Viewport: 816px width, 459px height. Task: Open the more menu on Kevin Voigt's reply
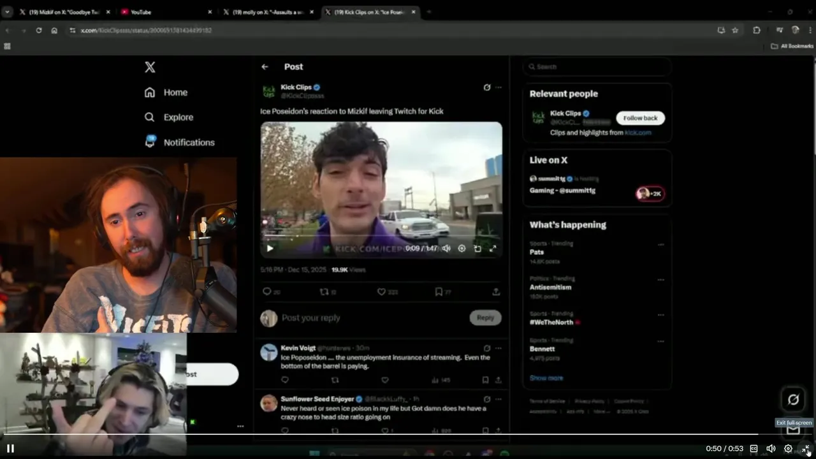(499, 348)
